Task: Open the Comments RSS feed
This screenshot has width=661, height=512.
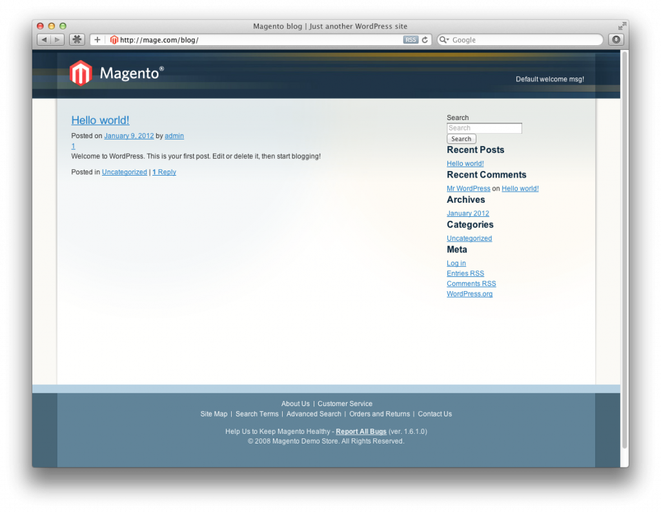Action: pyautogui.click(x=471, y=283)
